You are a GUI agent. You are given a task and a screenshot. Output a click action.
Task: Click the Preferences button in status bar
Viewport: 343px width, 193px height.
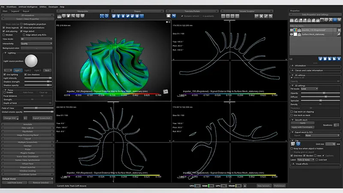tap(280, 186)
